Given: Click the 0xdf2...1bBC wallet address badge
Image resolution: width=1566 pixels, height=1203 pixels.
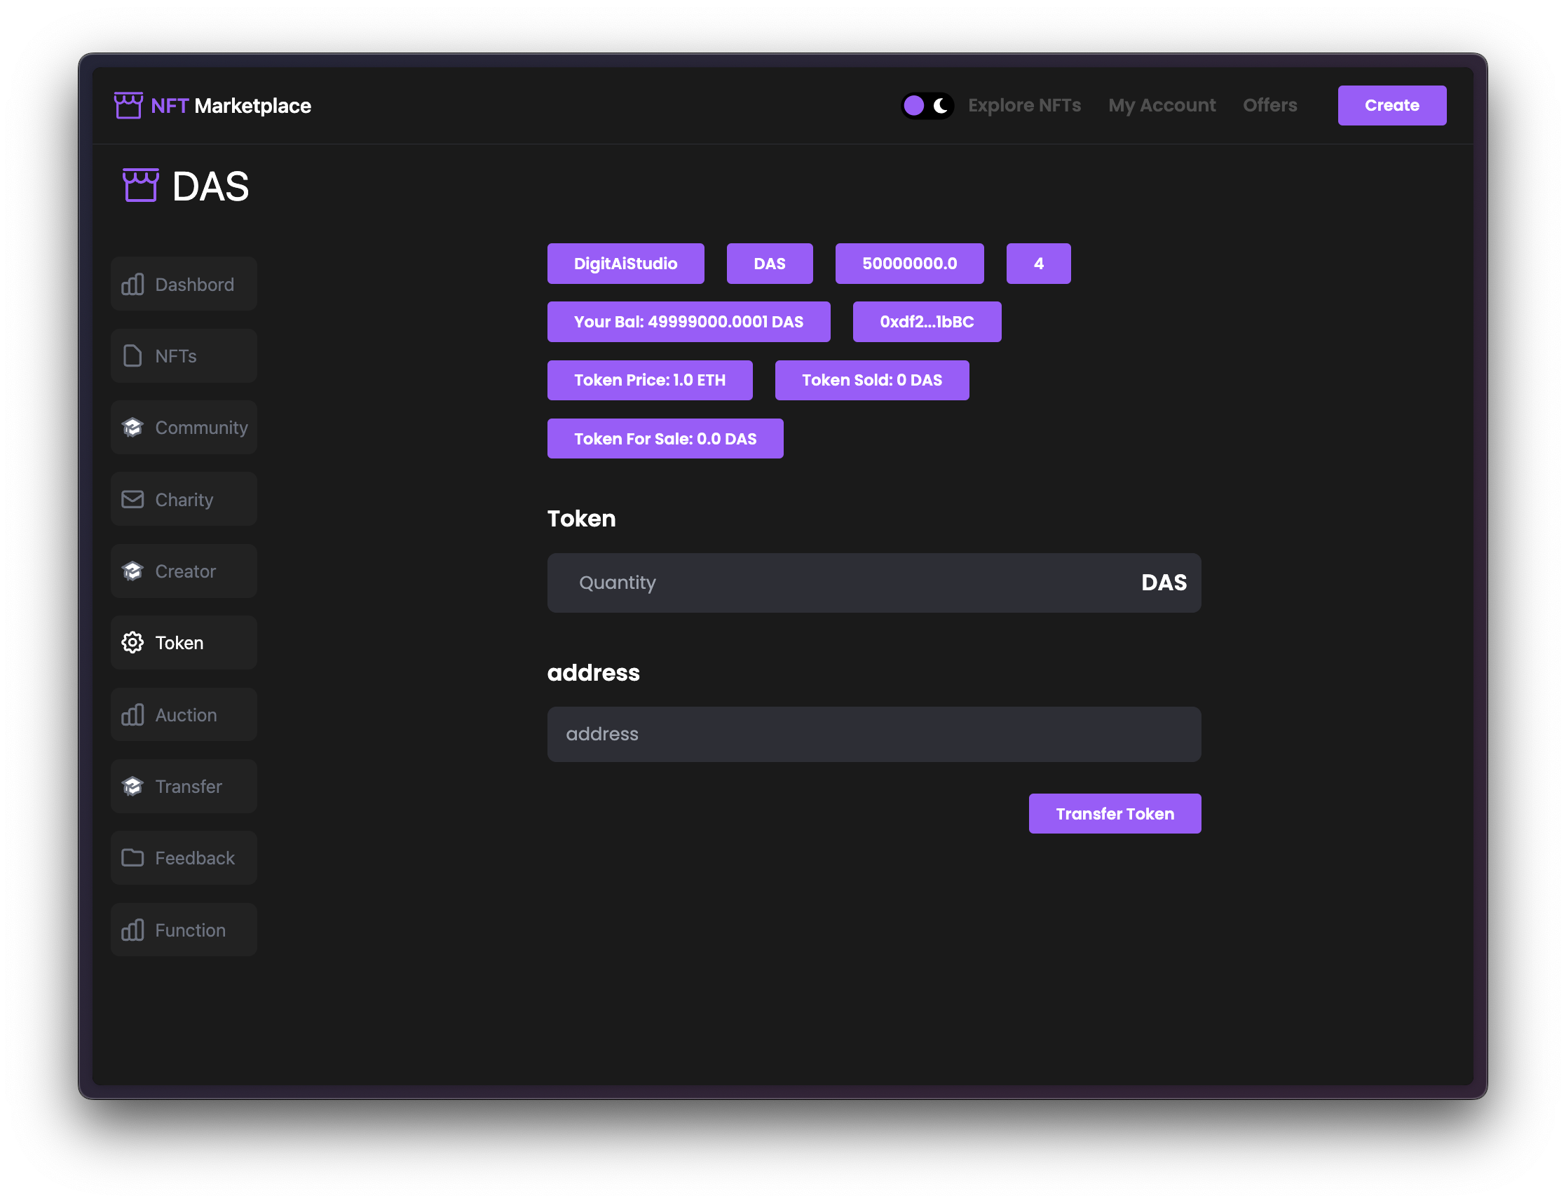Looking at the screenshot, I should tap(927, 322).
